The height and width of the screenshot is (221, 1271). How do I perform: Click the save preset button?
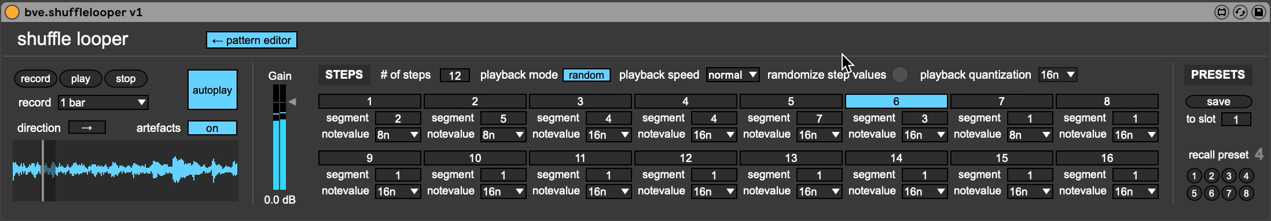[1218, 101]
